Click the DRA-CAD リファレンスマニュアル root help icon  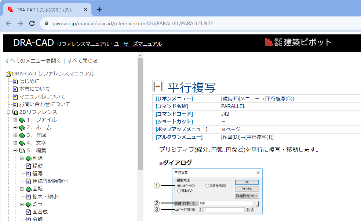point(8,74)
